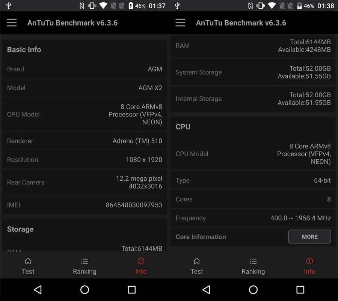Tap clock '01:37' in left status bar
The width and height of the screenshot is (338, 301).
(x=157, y=6)
